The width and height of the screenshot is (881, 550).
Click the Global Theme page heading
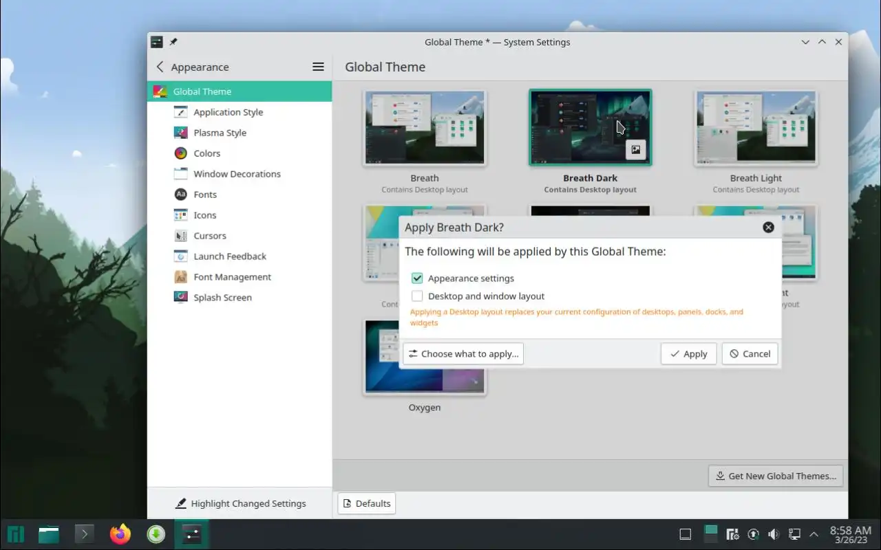pyautogui.click(x=385, y=67)
